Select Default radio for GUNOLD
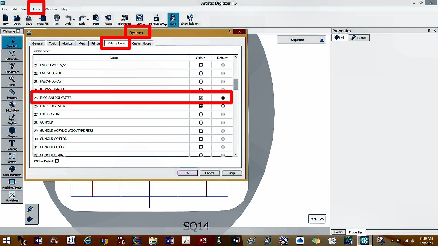438x246 pixels. [x=223, y=122]
